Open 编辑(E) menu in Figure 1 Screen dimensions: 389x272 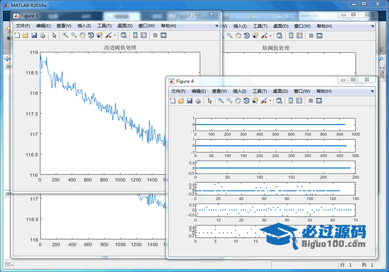[44, 26]
